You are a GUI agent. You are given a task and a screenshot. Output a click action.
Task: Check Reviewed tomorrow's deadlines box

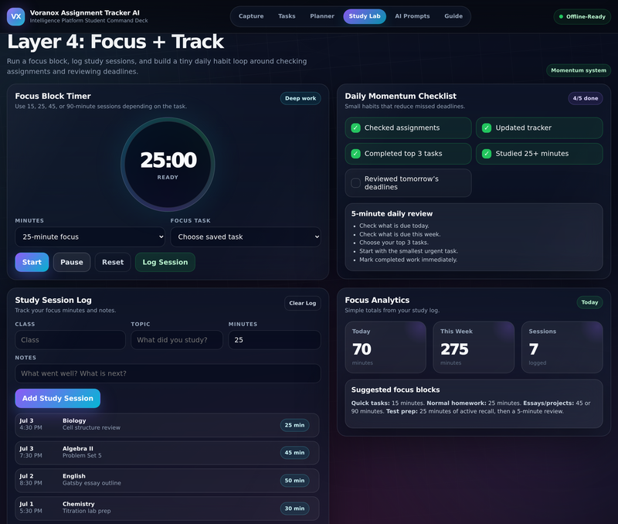coord(355,183)
